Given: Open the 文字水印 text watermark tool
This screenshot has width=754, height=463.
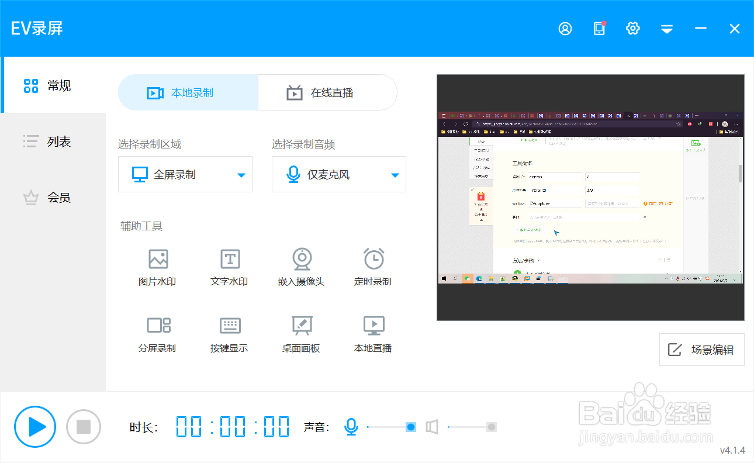Looking at the screenshot, I should [x=229, y=267].
